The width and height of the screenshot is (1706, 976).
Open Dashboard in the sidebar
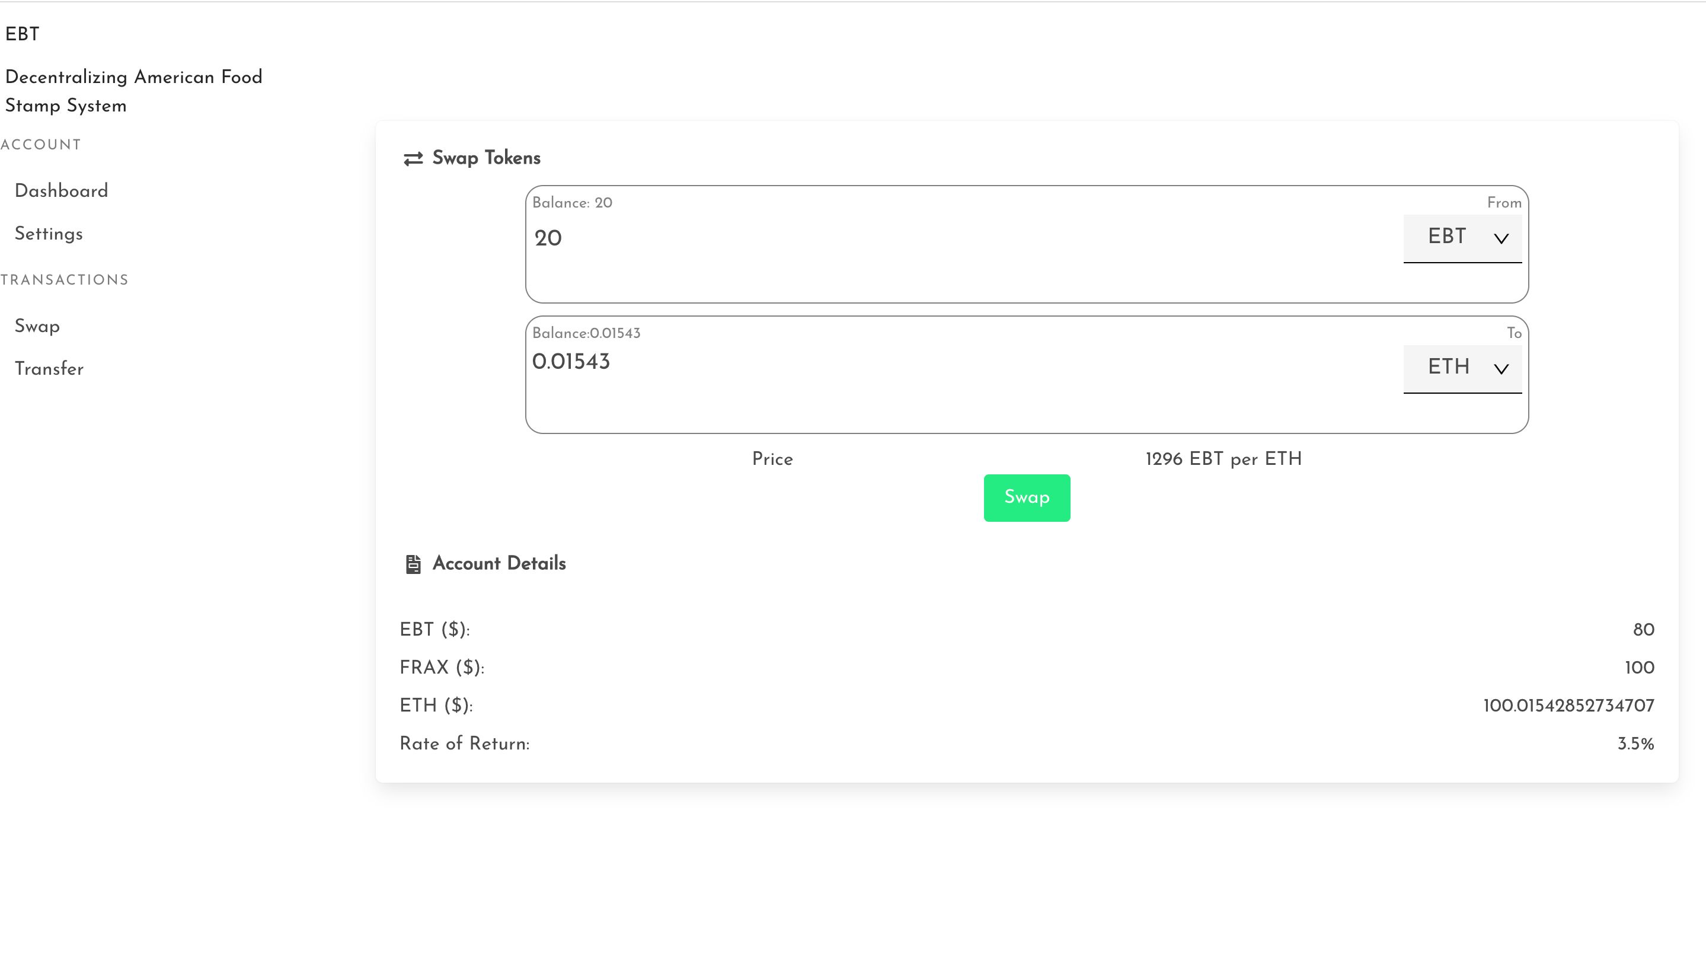click(x=61, y=191)
